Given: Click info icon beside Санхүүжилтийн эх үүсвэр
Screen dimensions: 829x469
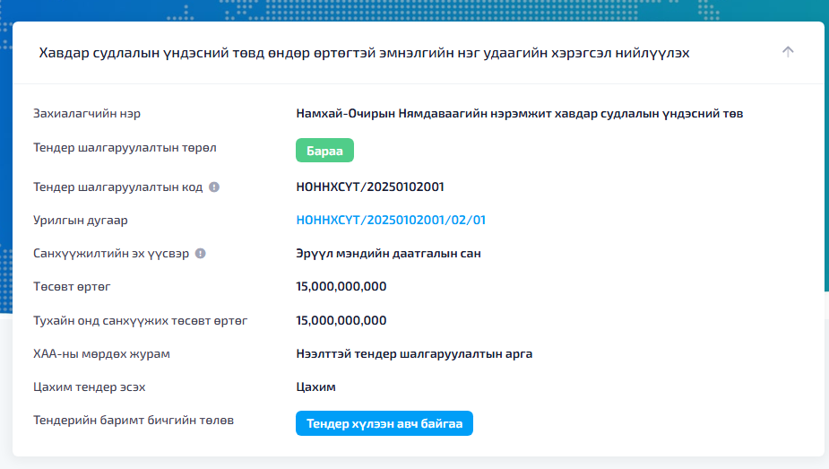Looking at the screenshot, I should click(x=201, y=254).
